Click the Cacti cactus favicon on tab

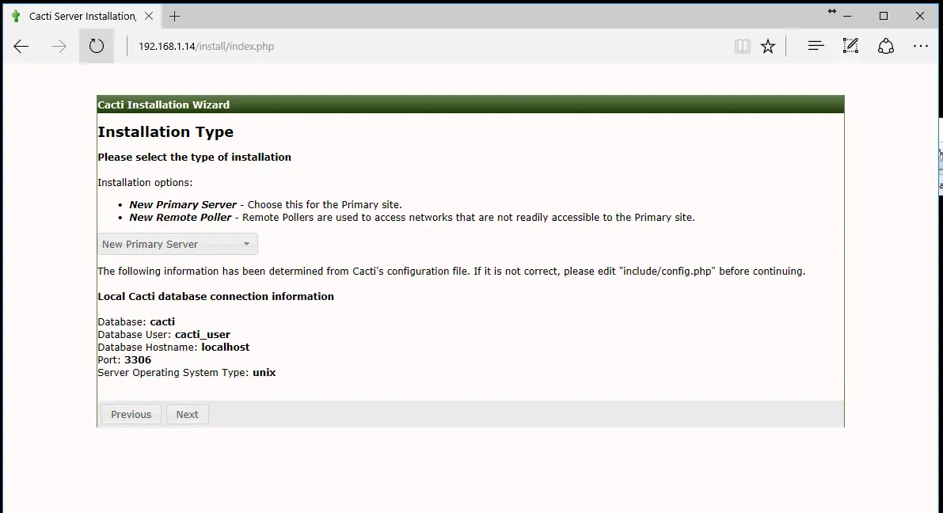pos(16,17)
